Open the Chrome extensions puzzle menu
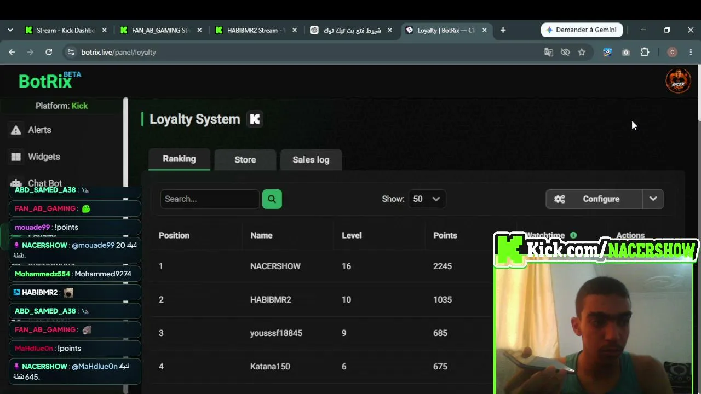Image resolution: width=701 pixels, height=394 pixels. 645,52
